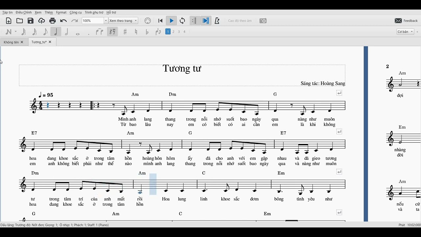Open note input mode dropdown arrow

click(x=15, y=32)
